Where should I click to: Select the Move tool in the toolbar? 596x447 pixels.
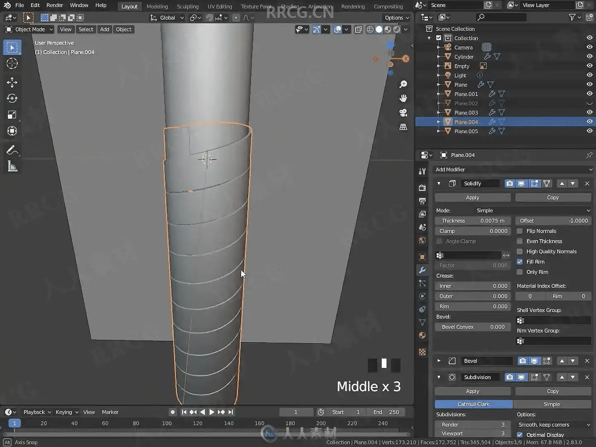tap(12, 82)
